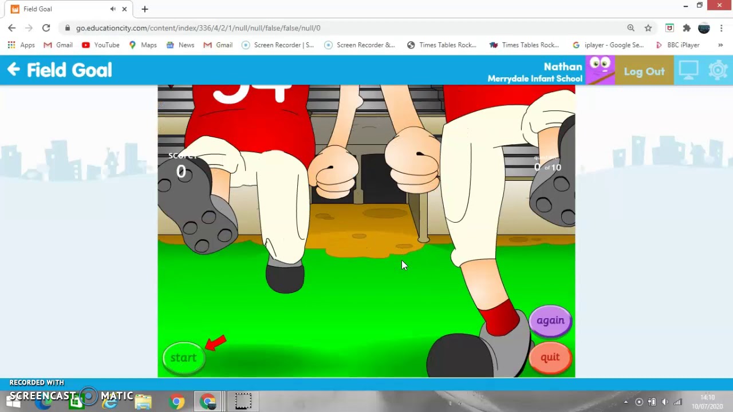
Task: Show hidden system tray icons
Action: pyautogui.click(x=626, y=402)
